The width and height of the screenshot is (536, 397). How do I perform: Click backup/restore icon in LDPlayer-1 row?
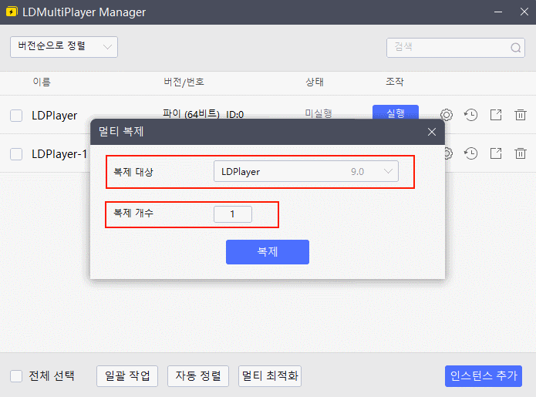pos(470,153)
